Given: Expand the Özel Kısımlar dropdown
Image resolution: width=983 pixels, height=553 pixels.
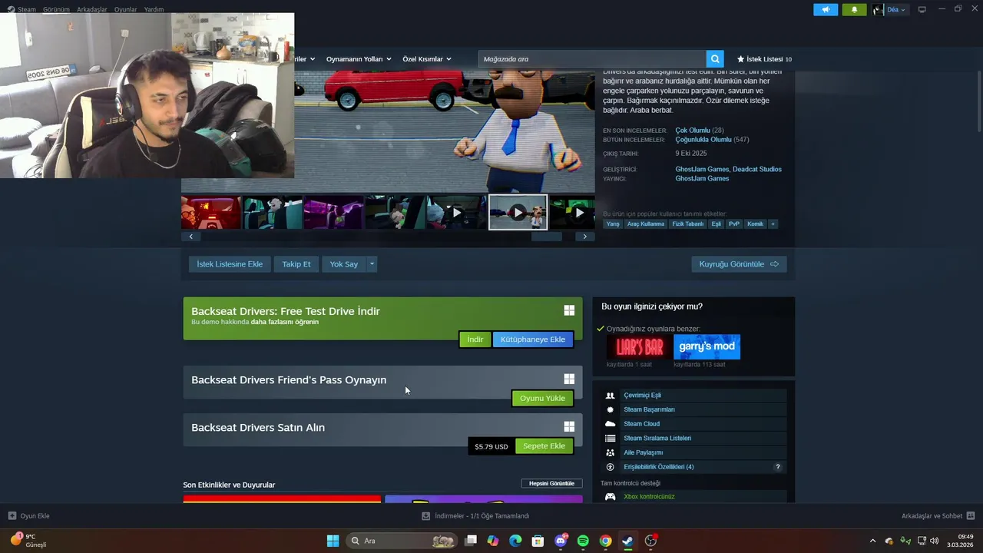Looking at the screenshot, I should (x=427, y=59).
